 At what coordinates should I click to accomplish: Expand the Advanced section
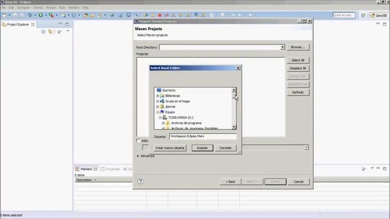click(x=138, y=156)
